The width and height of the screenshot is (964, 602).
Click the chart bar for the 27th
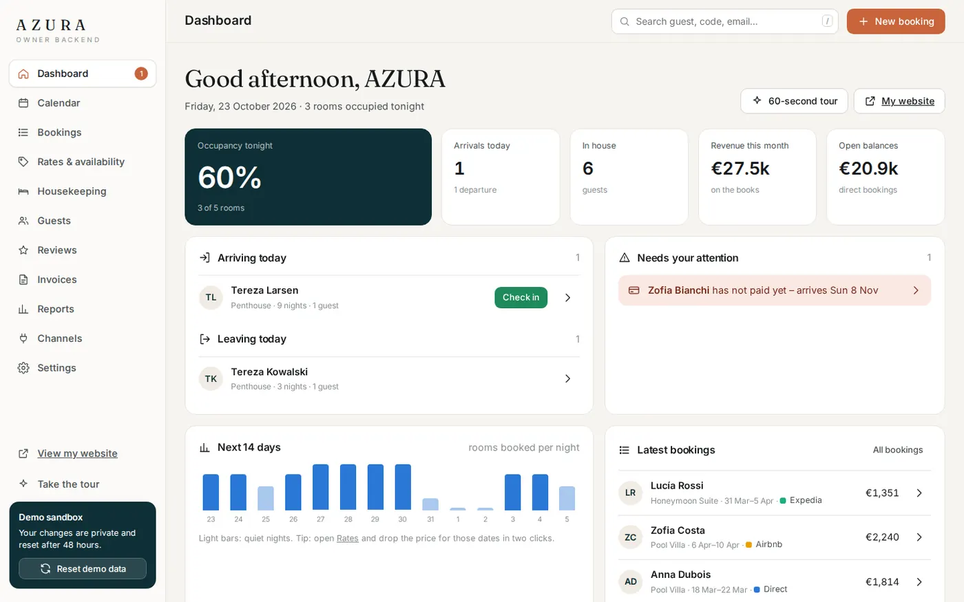click(x=321, y=487)
